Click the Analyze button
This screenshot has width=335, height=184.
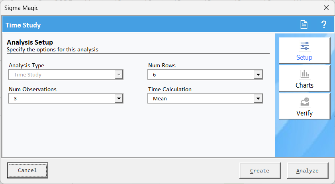(308, 170)
